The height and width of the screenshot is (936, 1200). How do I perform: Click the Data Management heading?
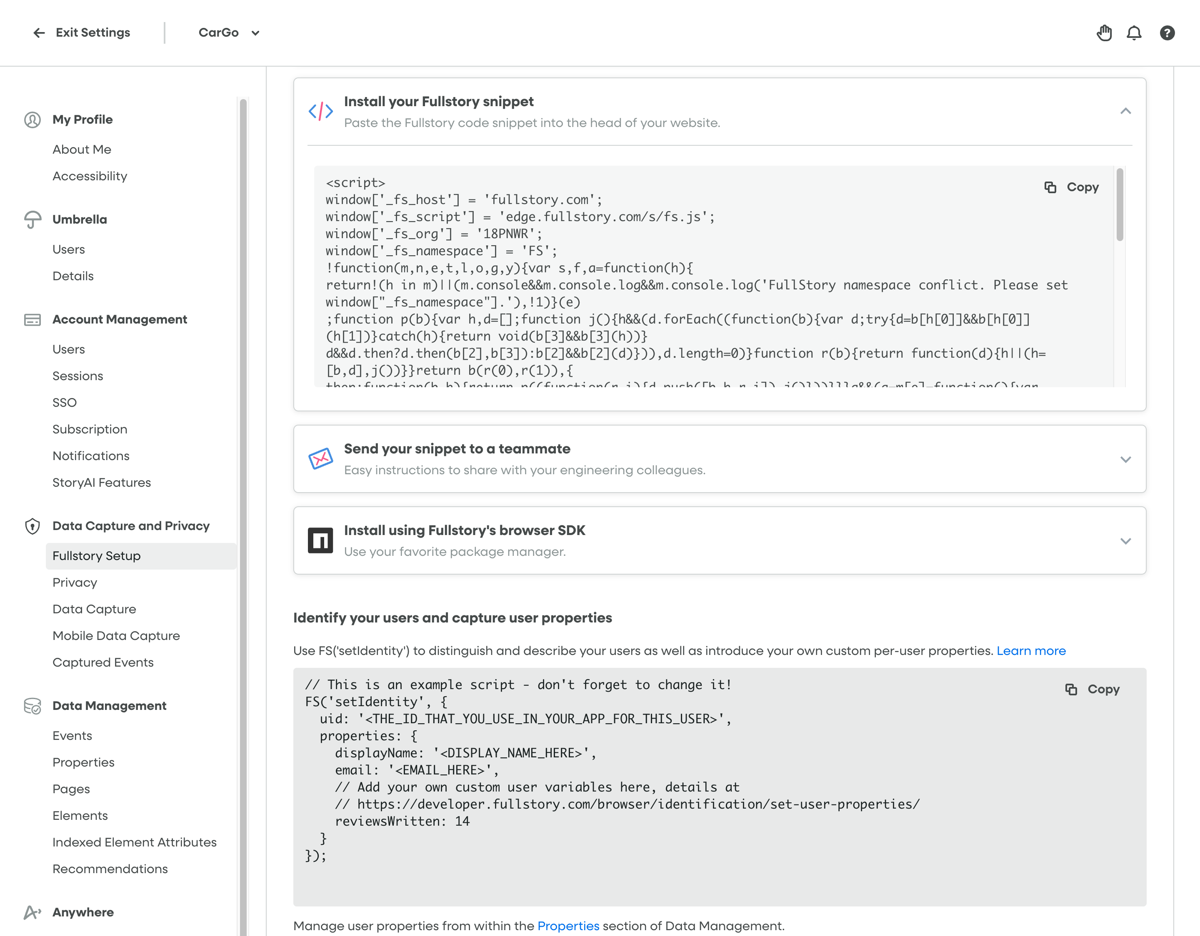[x=109, y=706]
